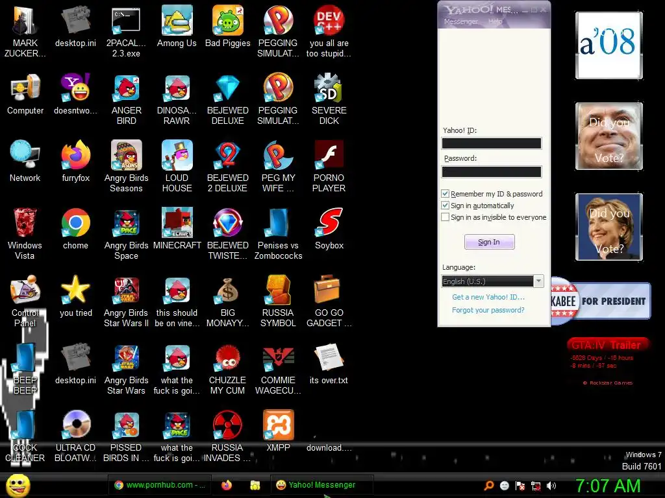Click the magnifier icon in system tray

tap(489, 486)
